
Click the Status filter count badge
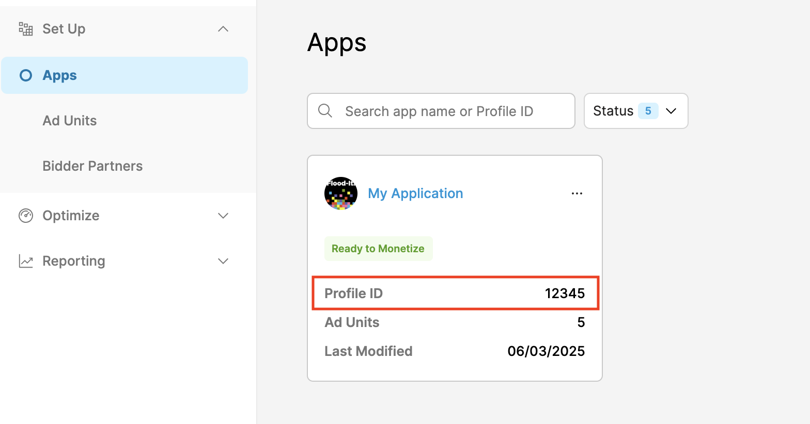648,111
